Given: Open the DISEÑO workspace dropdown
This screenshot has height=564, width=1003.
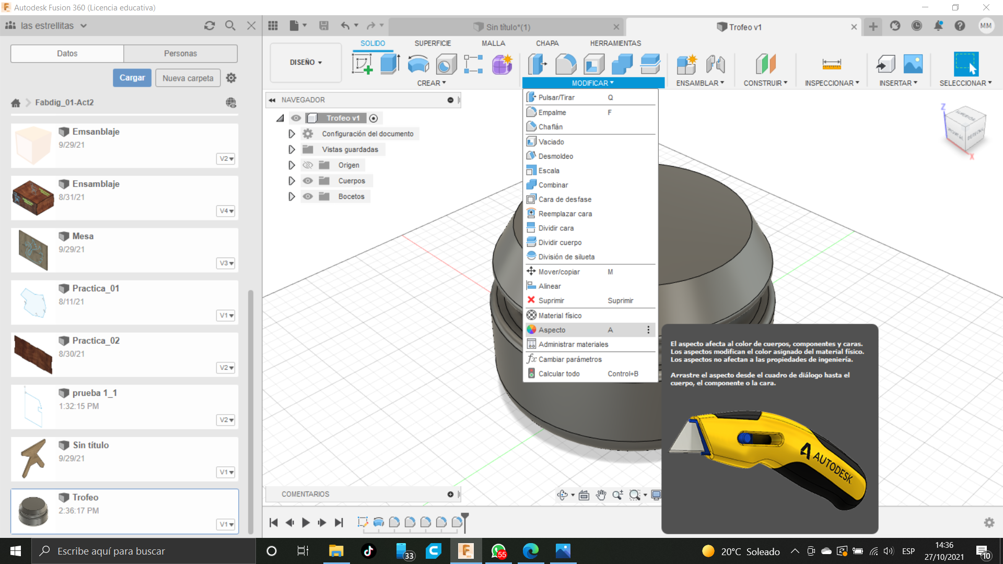Looking at the screenshot, I should (x=306, y=62).
